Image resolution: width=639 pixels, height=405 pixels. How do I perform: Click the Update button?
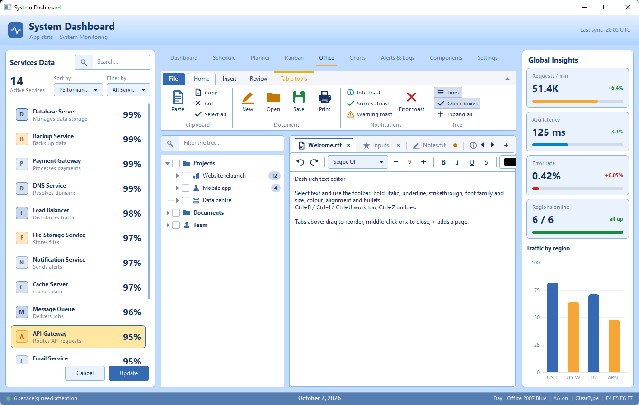click(129, 373)
